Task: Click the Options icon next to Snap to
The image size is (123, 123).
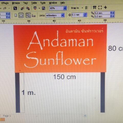Action: point(87,8)
